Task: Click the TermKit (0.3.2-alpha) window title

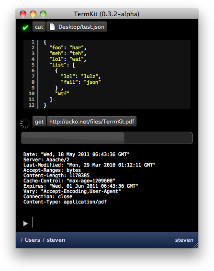Action: [x=106, y=14]
